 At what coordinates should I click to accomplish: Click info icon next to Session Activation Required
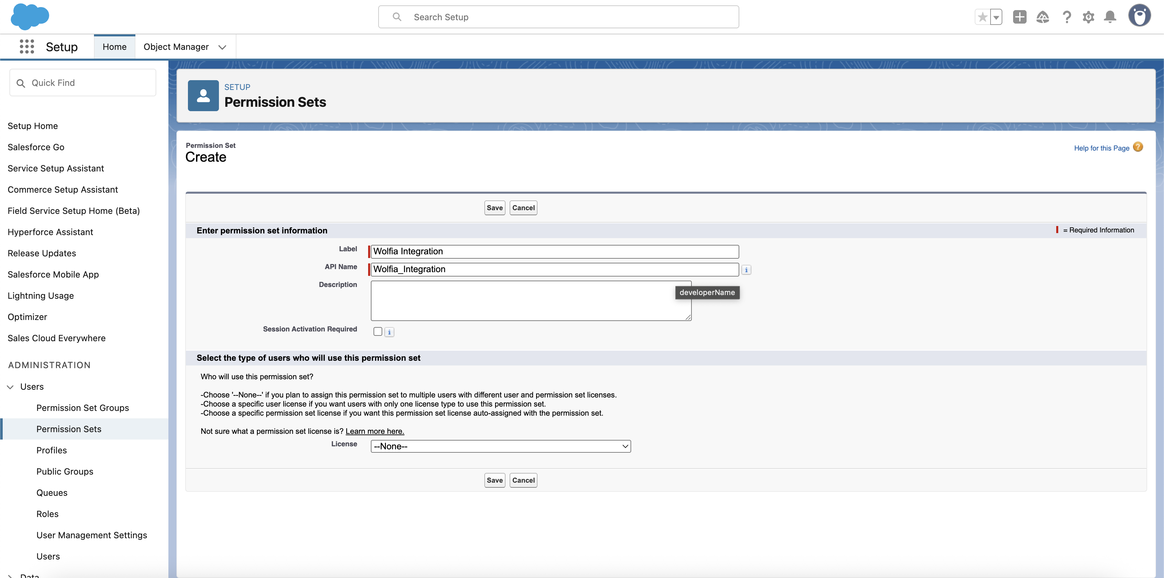click(x=389, y=331)
